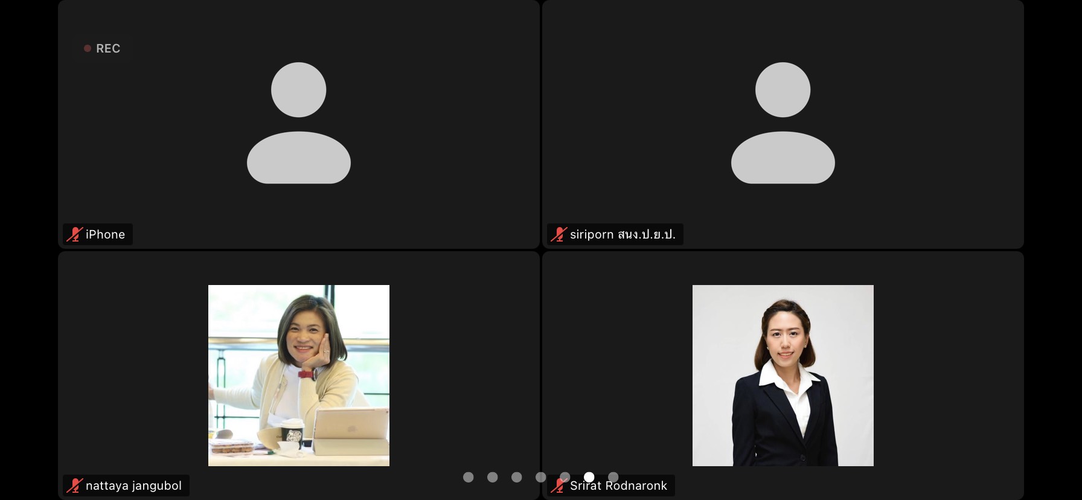Image resolution: width=1082 pixels, height=500 pixels.
Task: Go to the fourth gallery page dot
Action: click(541, 477)
